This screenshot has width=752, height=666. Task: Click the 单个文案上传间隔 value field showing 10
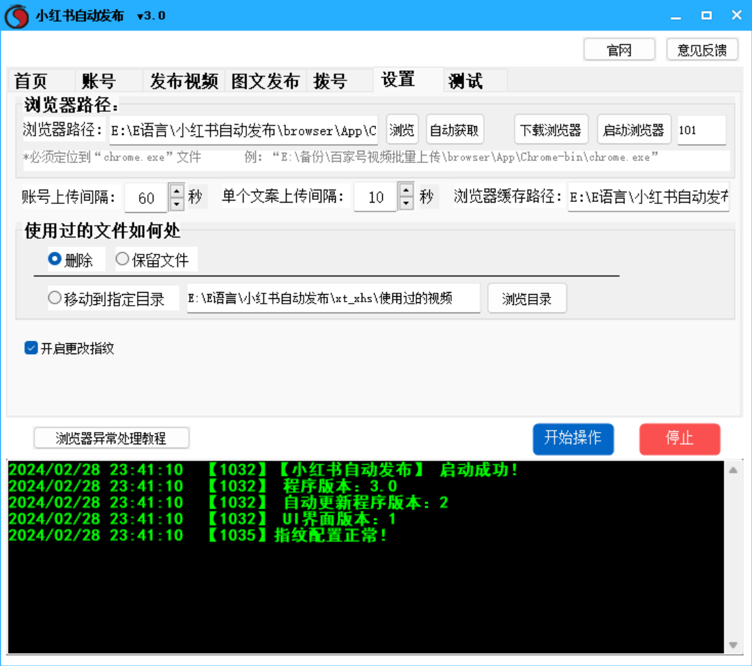375,197
